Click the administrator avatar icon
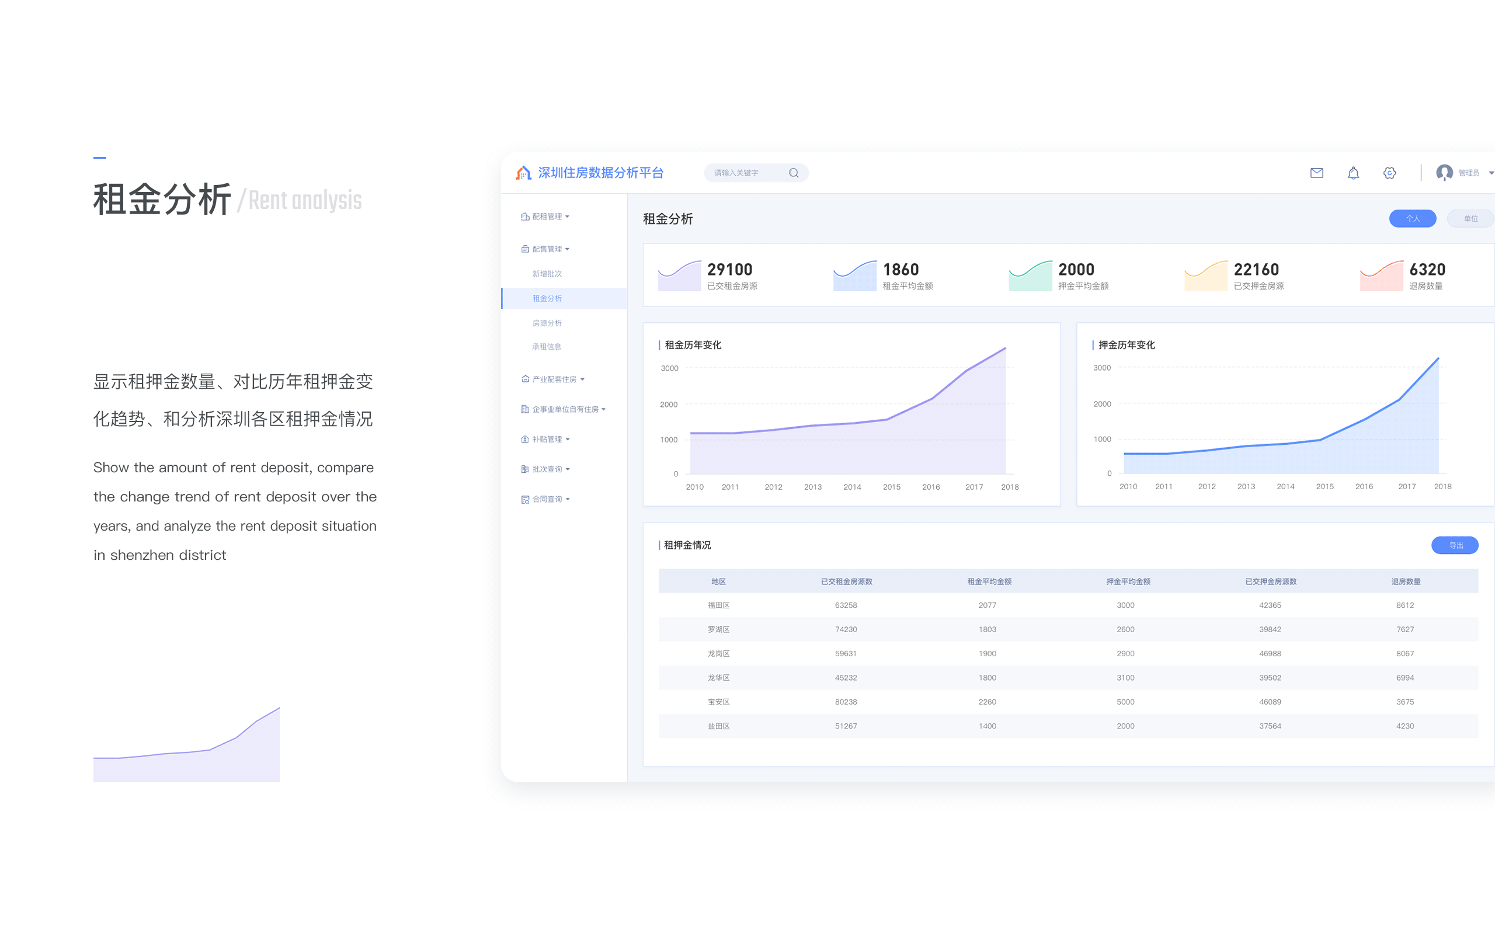 coord(1444,172)
